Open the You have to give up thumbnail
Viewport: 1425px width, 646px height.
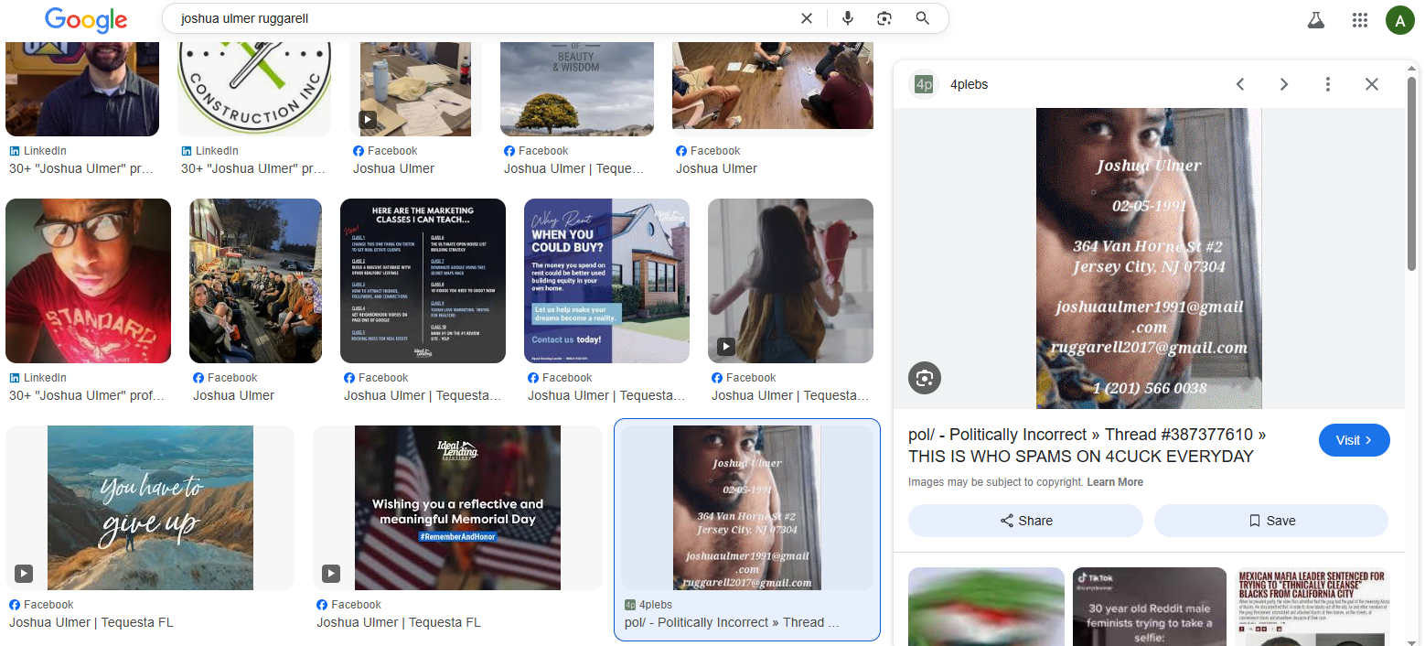pyautogui.click(x=150, y=508)
